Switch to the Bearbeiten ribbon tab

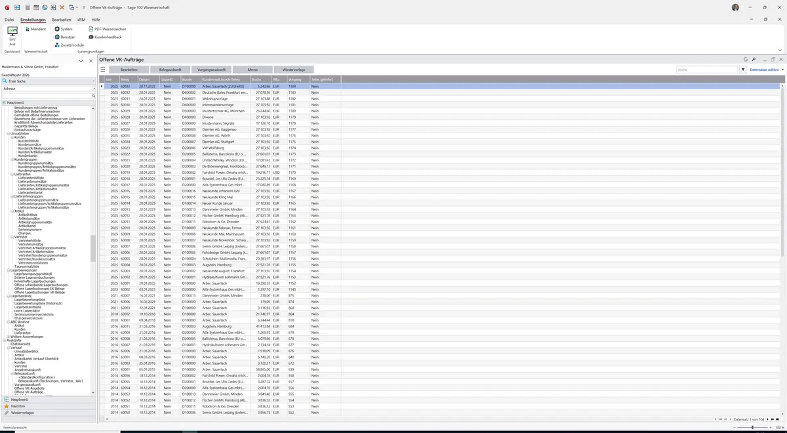point(62,20)
